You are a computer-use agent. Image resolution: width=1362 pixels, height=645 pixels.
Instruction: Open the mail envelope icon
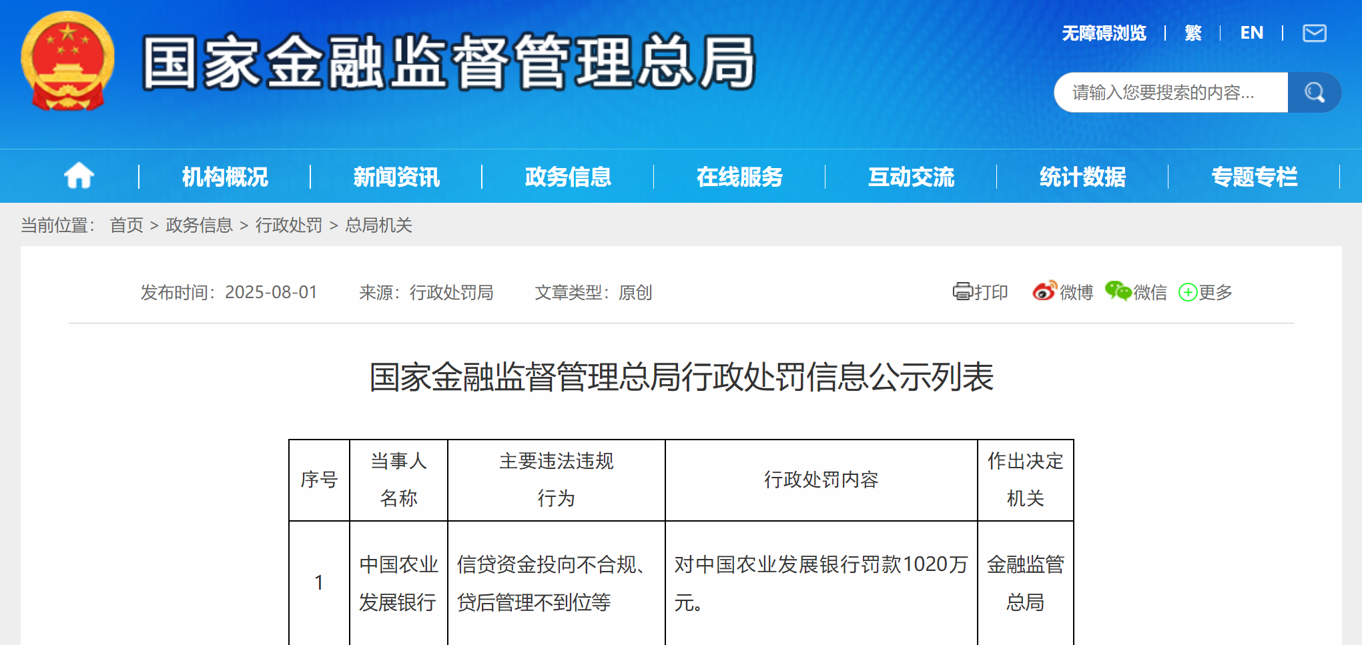click(1314, 33)
